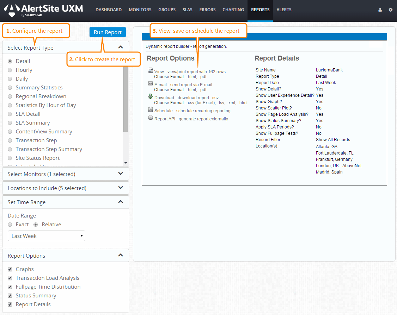
Task: Go to the Dashboard tab
Action: tap(108, 10)
